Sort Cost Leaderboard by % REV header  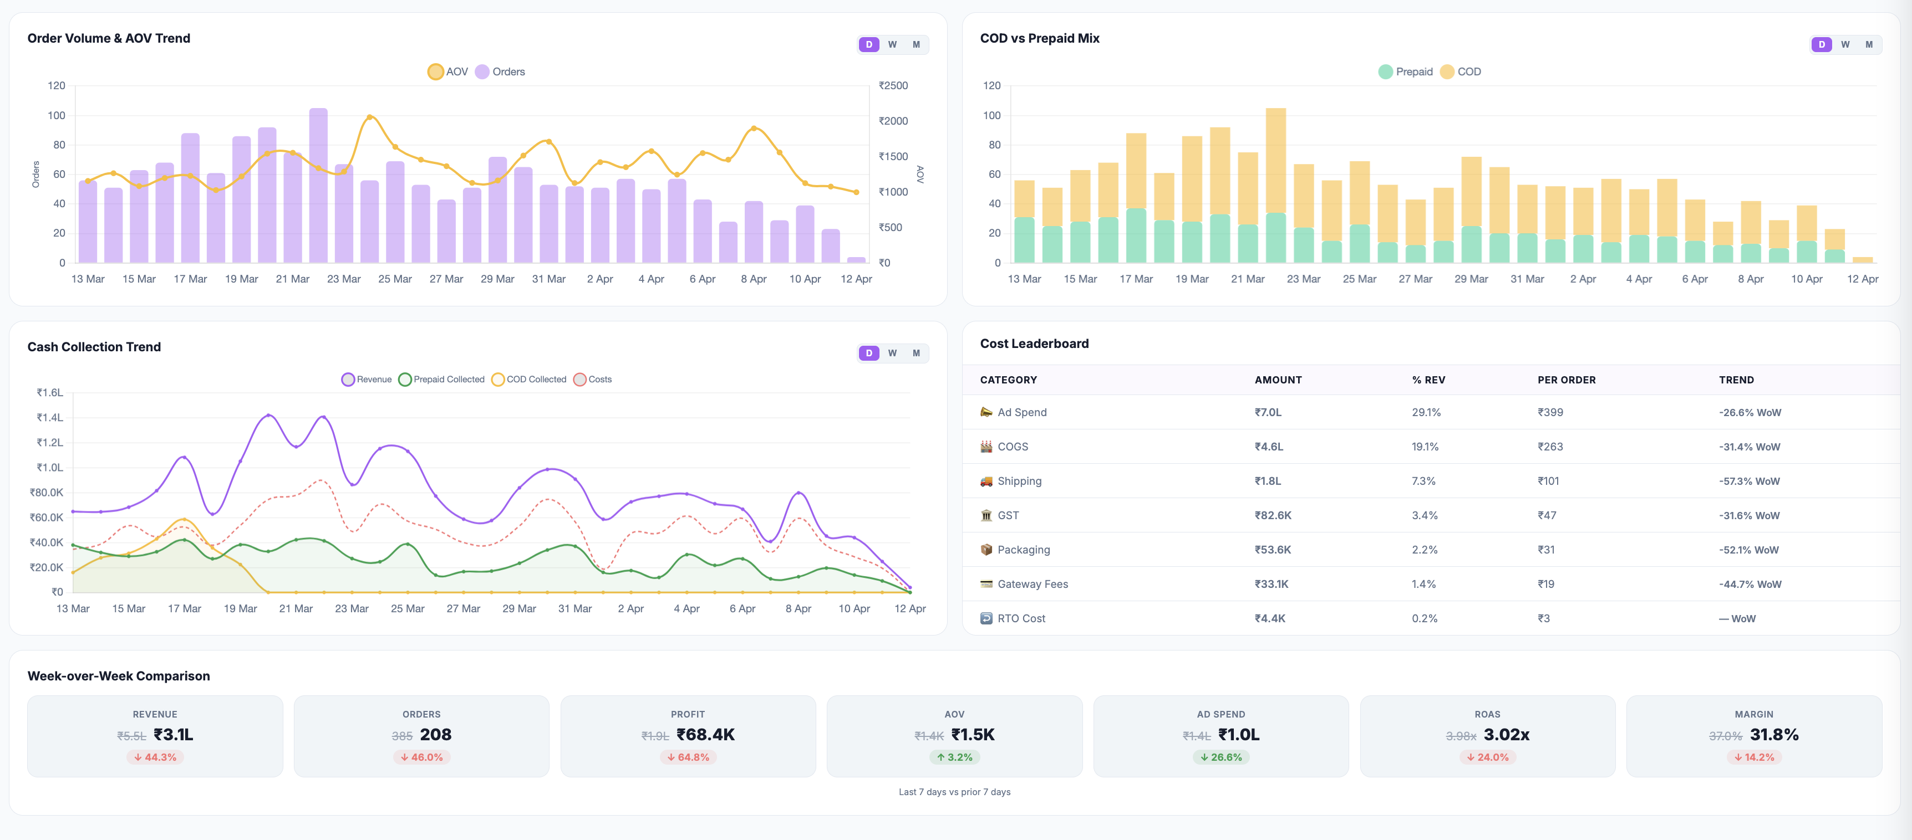(x=1428, y=380)
